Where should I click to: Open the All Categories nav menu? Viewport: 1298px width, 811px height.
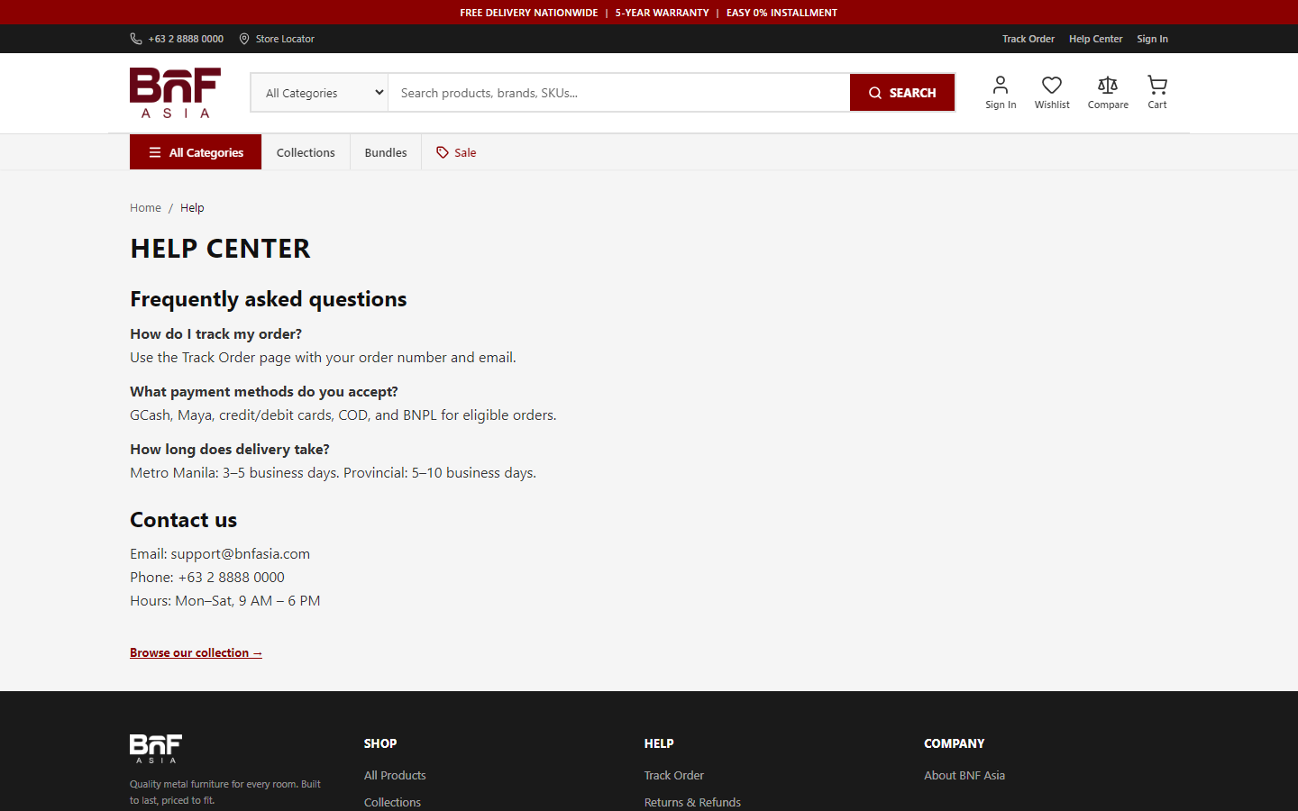[x=196, y=152]
